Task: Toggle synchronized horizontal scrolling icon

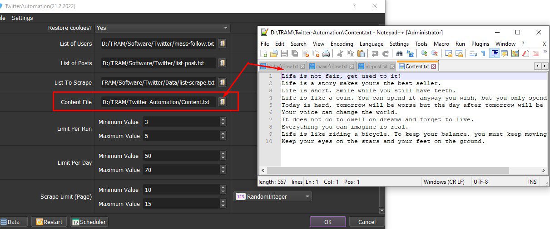Action: tap(459, 53)
